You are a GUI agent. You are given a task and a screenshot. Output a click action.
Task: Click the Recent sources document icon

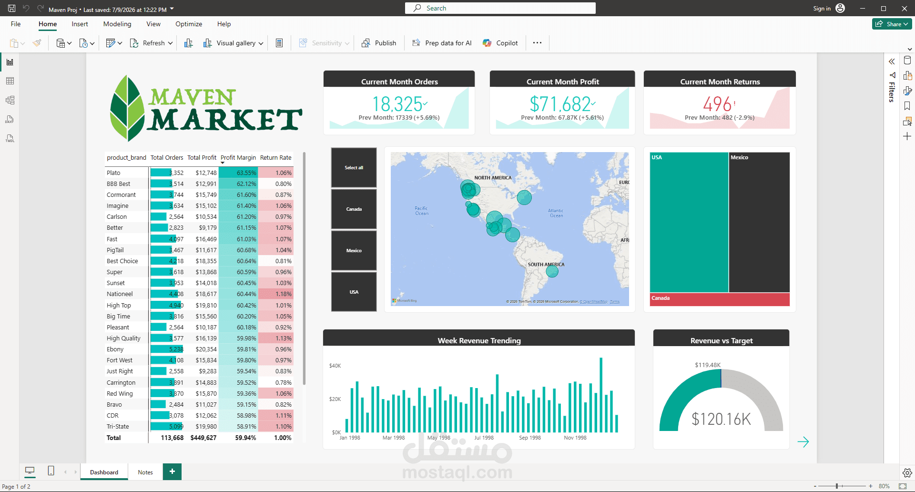(83, 43)
